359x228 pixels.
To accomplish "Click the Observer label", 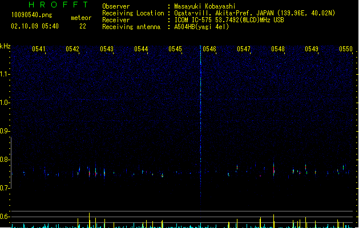I will pyautogui.click(x=116, y=6).
